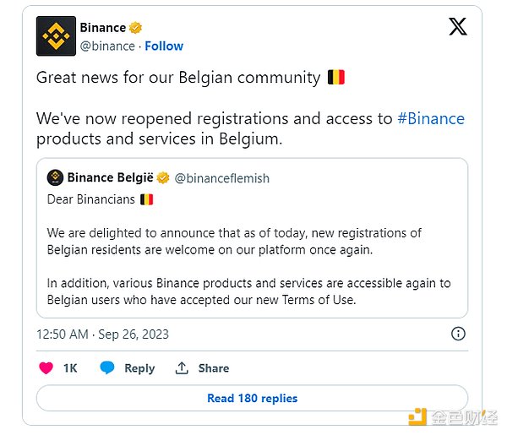Click the verified badge beside Binance name

[136, 28]
